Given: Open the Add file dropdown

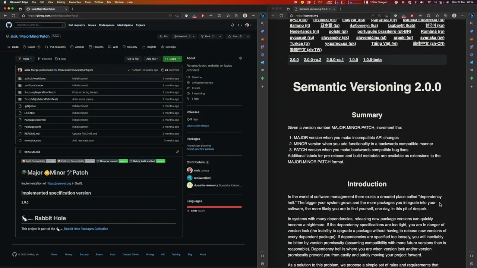Looking at the screenshot, I should coord(152,59).
